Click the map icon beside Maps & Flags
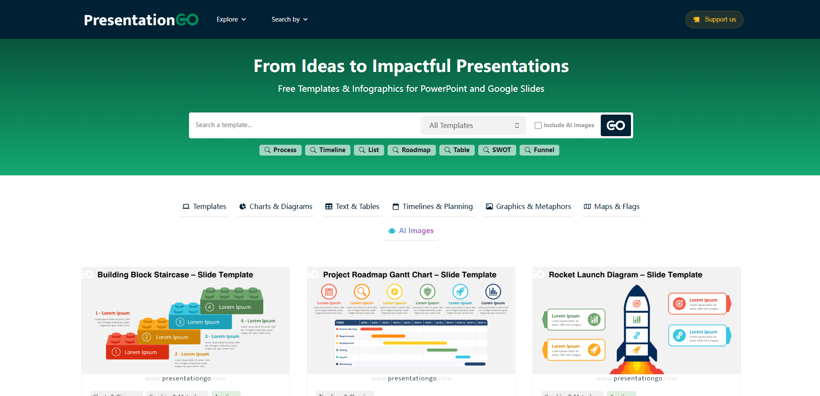The image size is (820, 396). pos(587,206)
